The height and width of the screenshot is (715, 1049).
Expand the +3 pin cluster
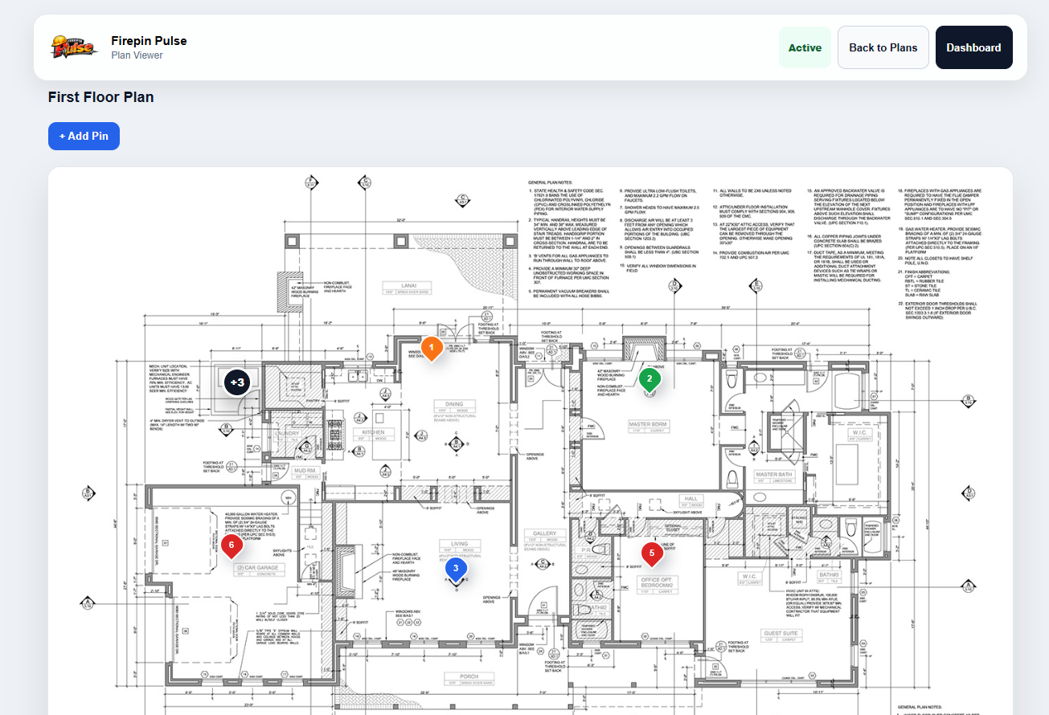pos(238,382)
